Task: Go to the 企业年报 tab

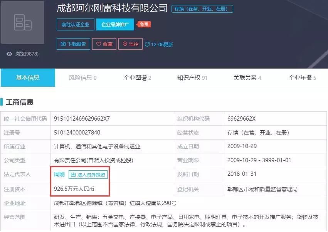Action: coord(302,78)
